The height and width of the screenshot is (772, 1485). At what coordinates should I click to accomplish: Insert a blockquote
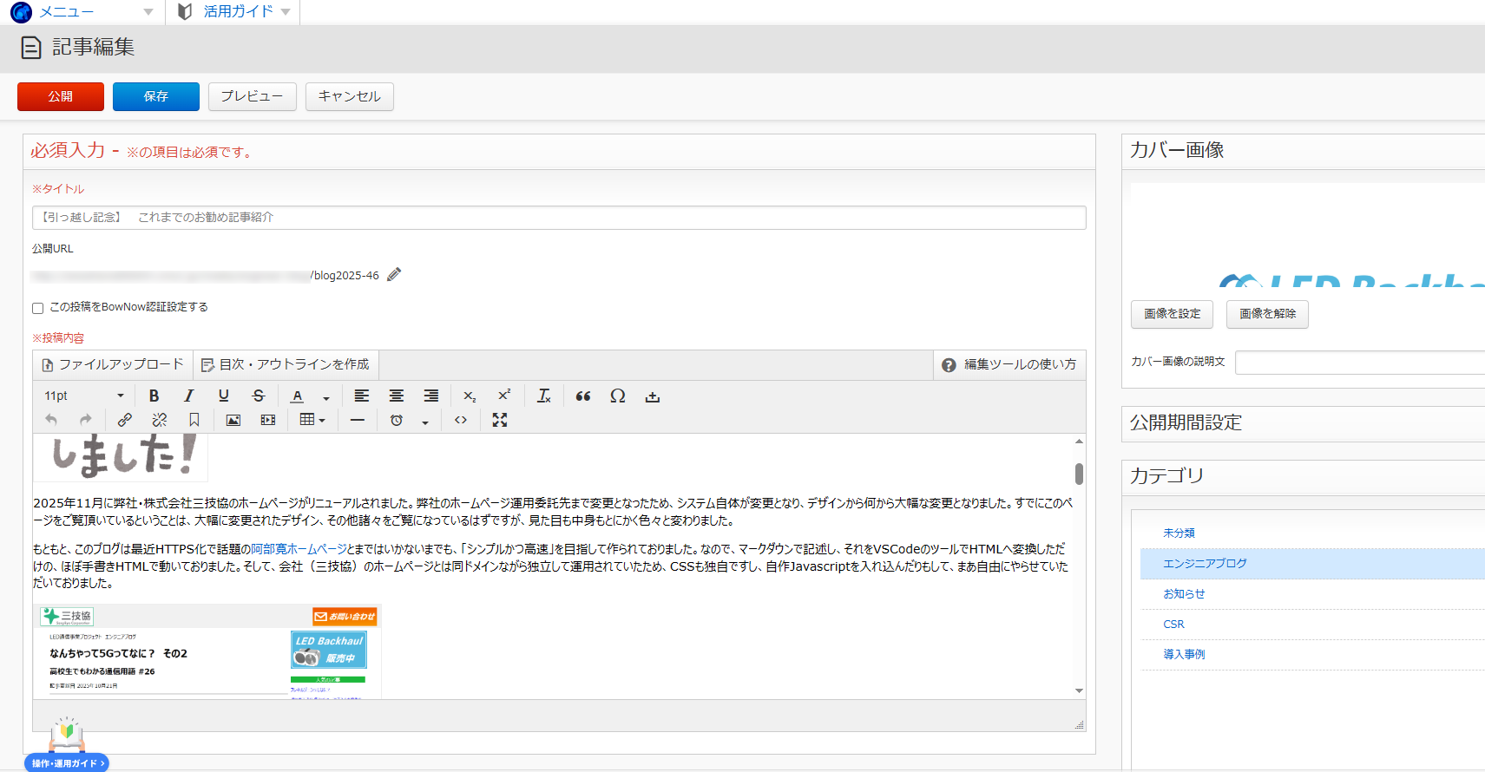pyautogui.click(x=583, y=396)
